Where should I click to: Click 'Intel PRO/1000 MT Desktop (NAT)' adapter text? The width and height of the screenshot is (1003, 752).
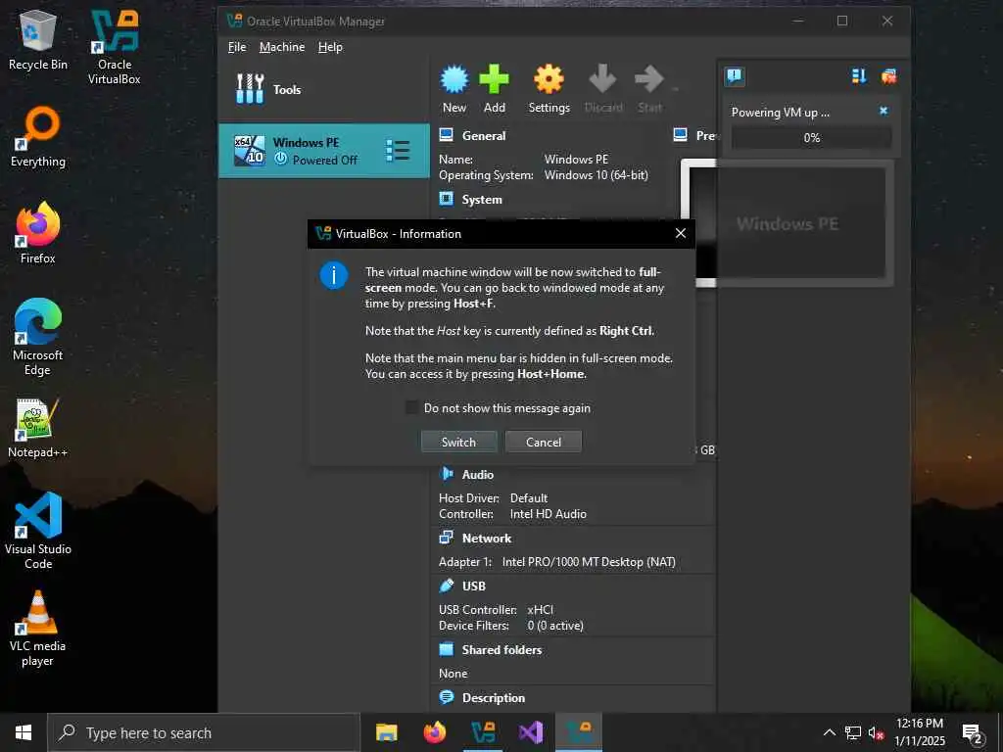point(589,562)
